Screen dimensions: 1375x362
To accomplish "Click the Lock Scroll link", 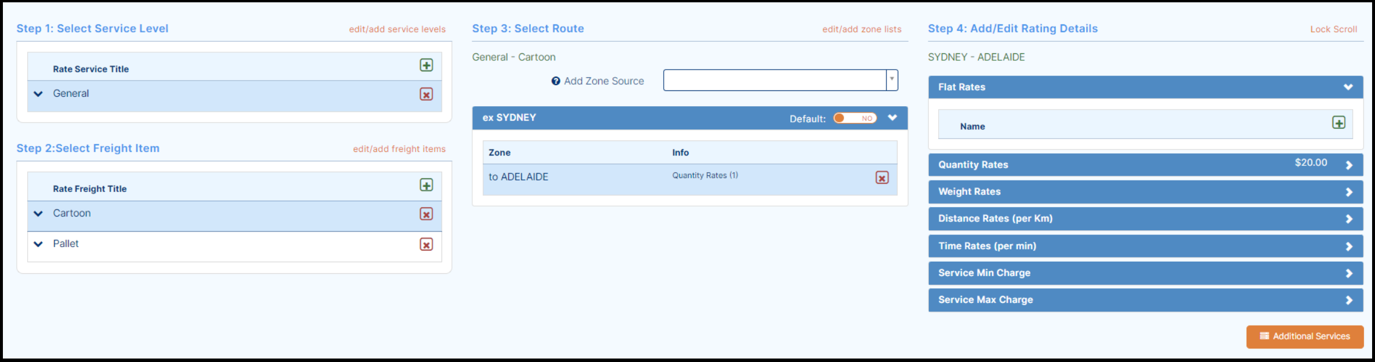I will tap(1333, 29).
